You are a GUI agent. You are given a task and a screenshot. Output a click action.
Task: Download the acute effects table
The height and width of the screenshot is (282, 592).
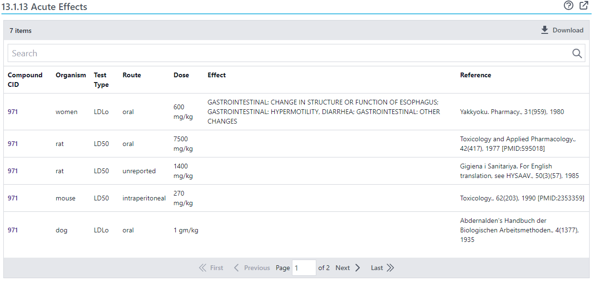[562, 30]
